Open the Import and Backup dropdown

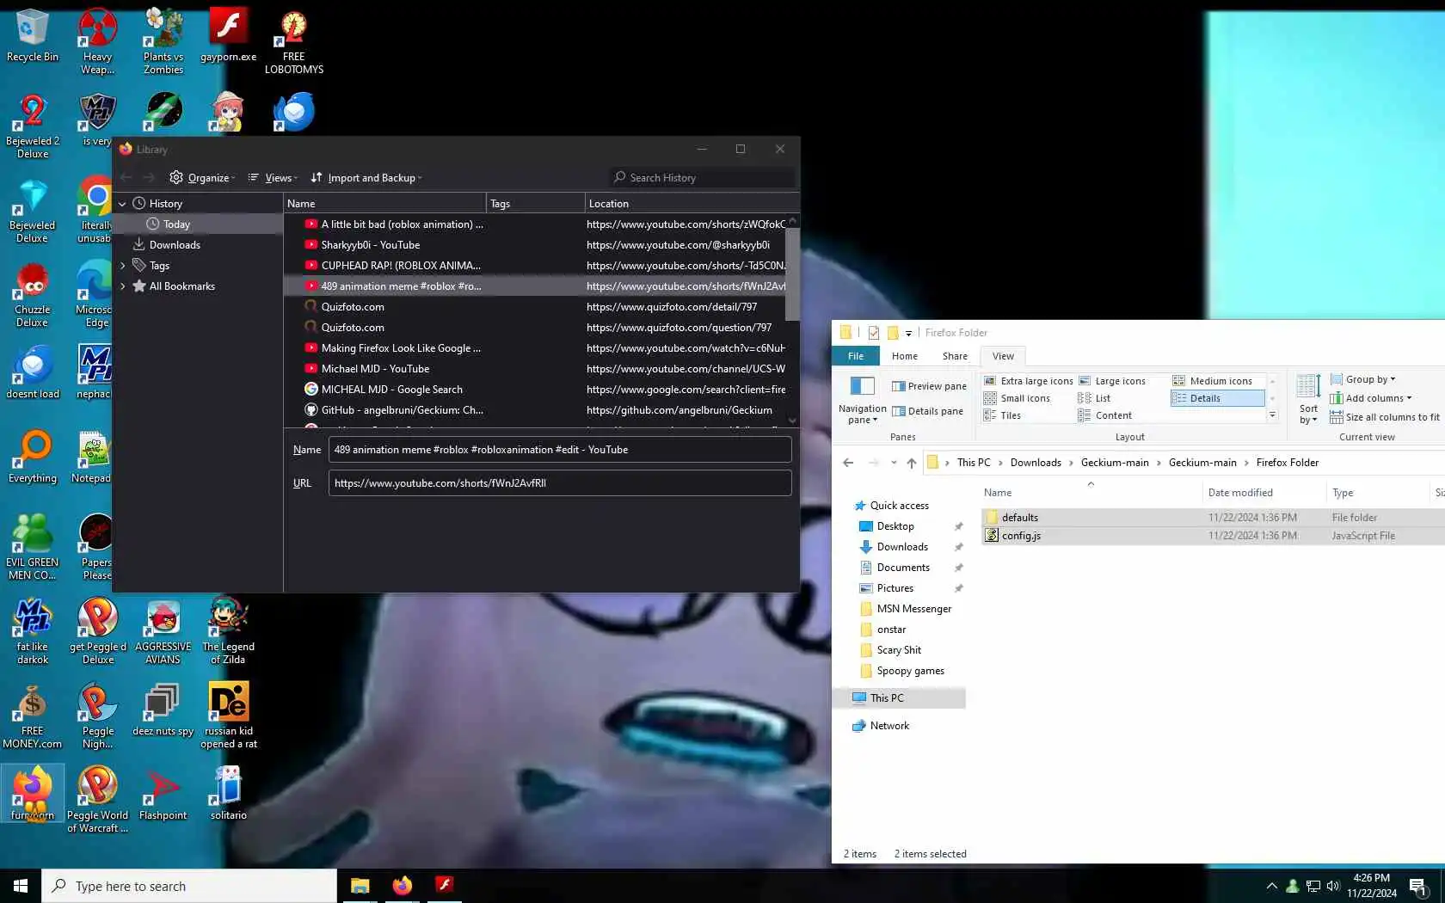(x=366, y=178)
